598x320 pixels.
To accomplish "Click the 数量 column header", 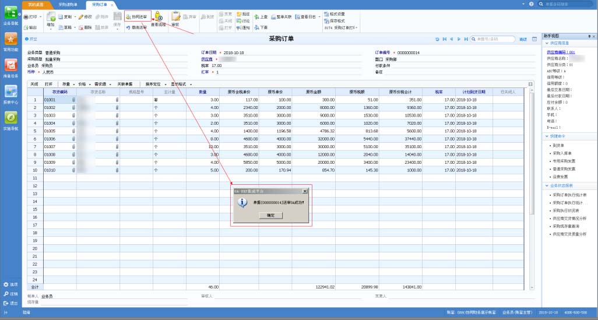I will coord(203,92).
